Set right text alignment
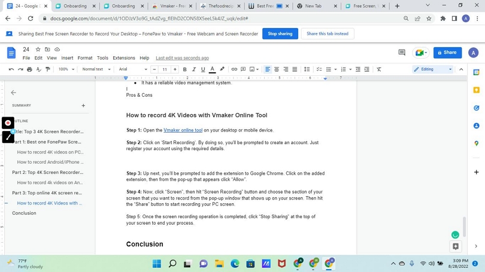The height and width of the screenshot is (272, 485). (286, 69)
